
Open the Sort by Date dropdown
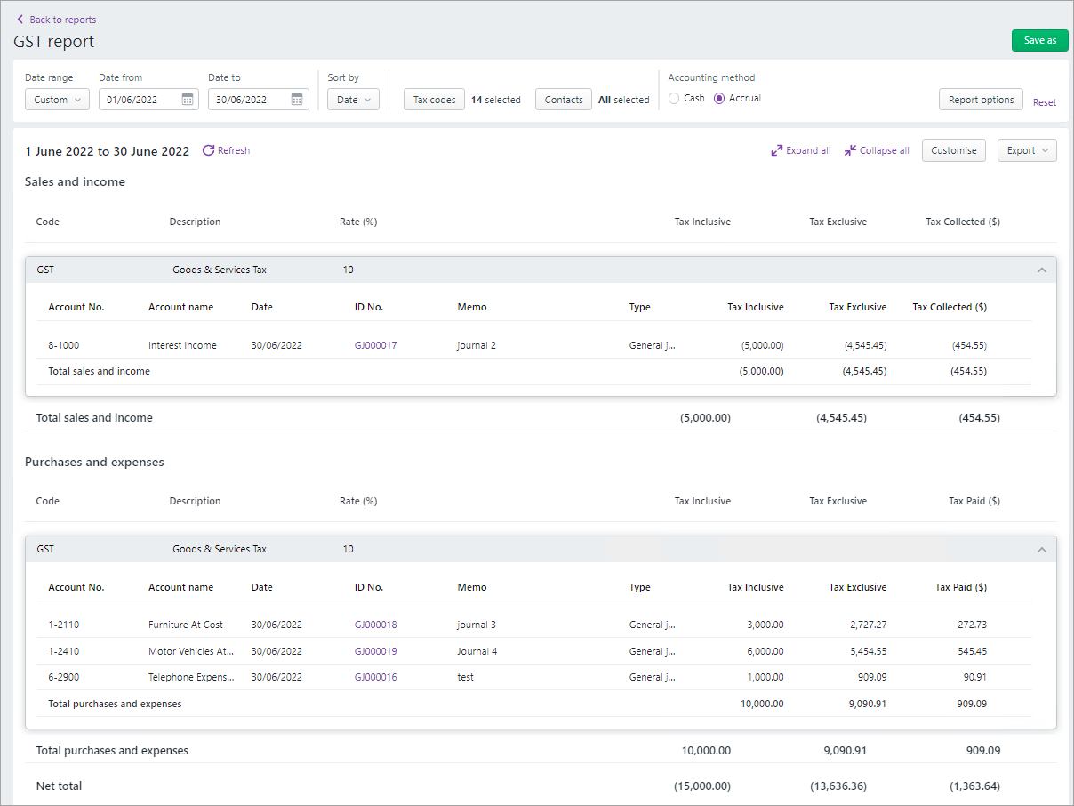click(x=353, y=100)
